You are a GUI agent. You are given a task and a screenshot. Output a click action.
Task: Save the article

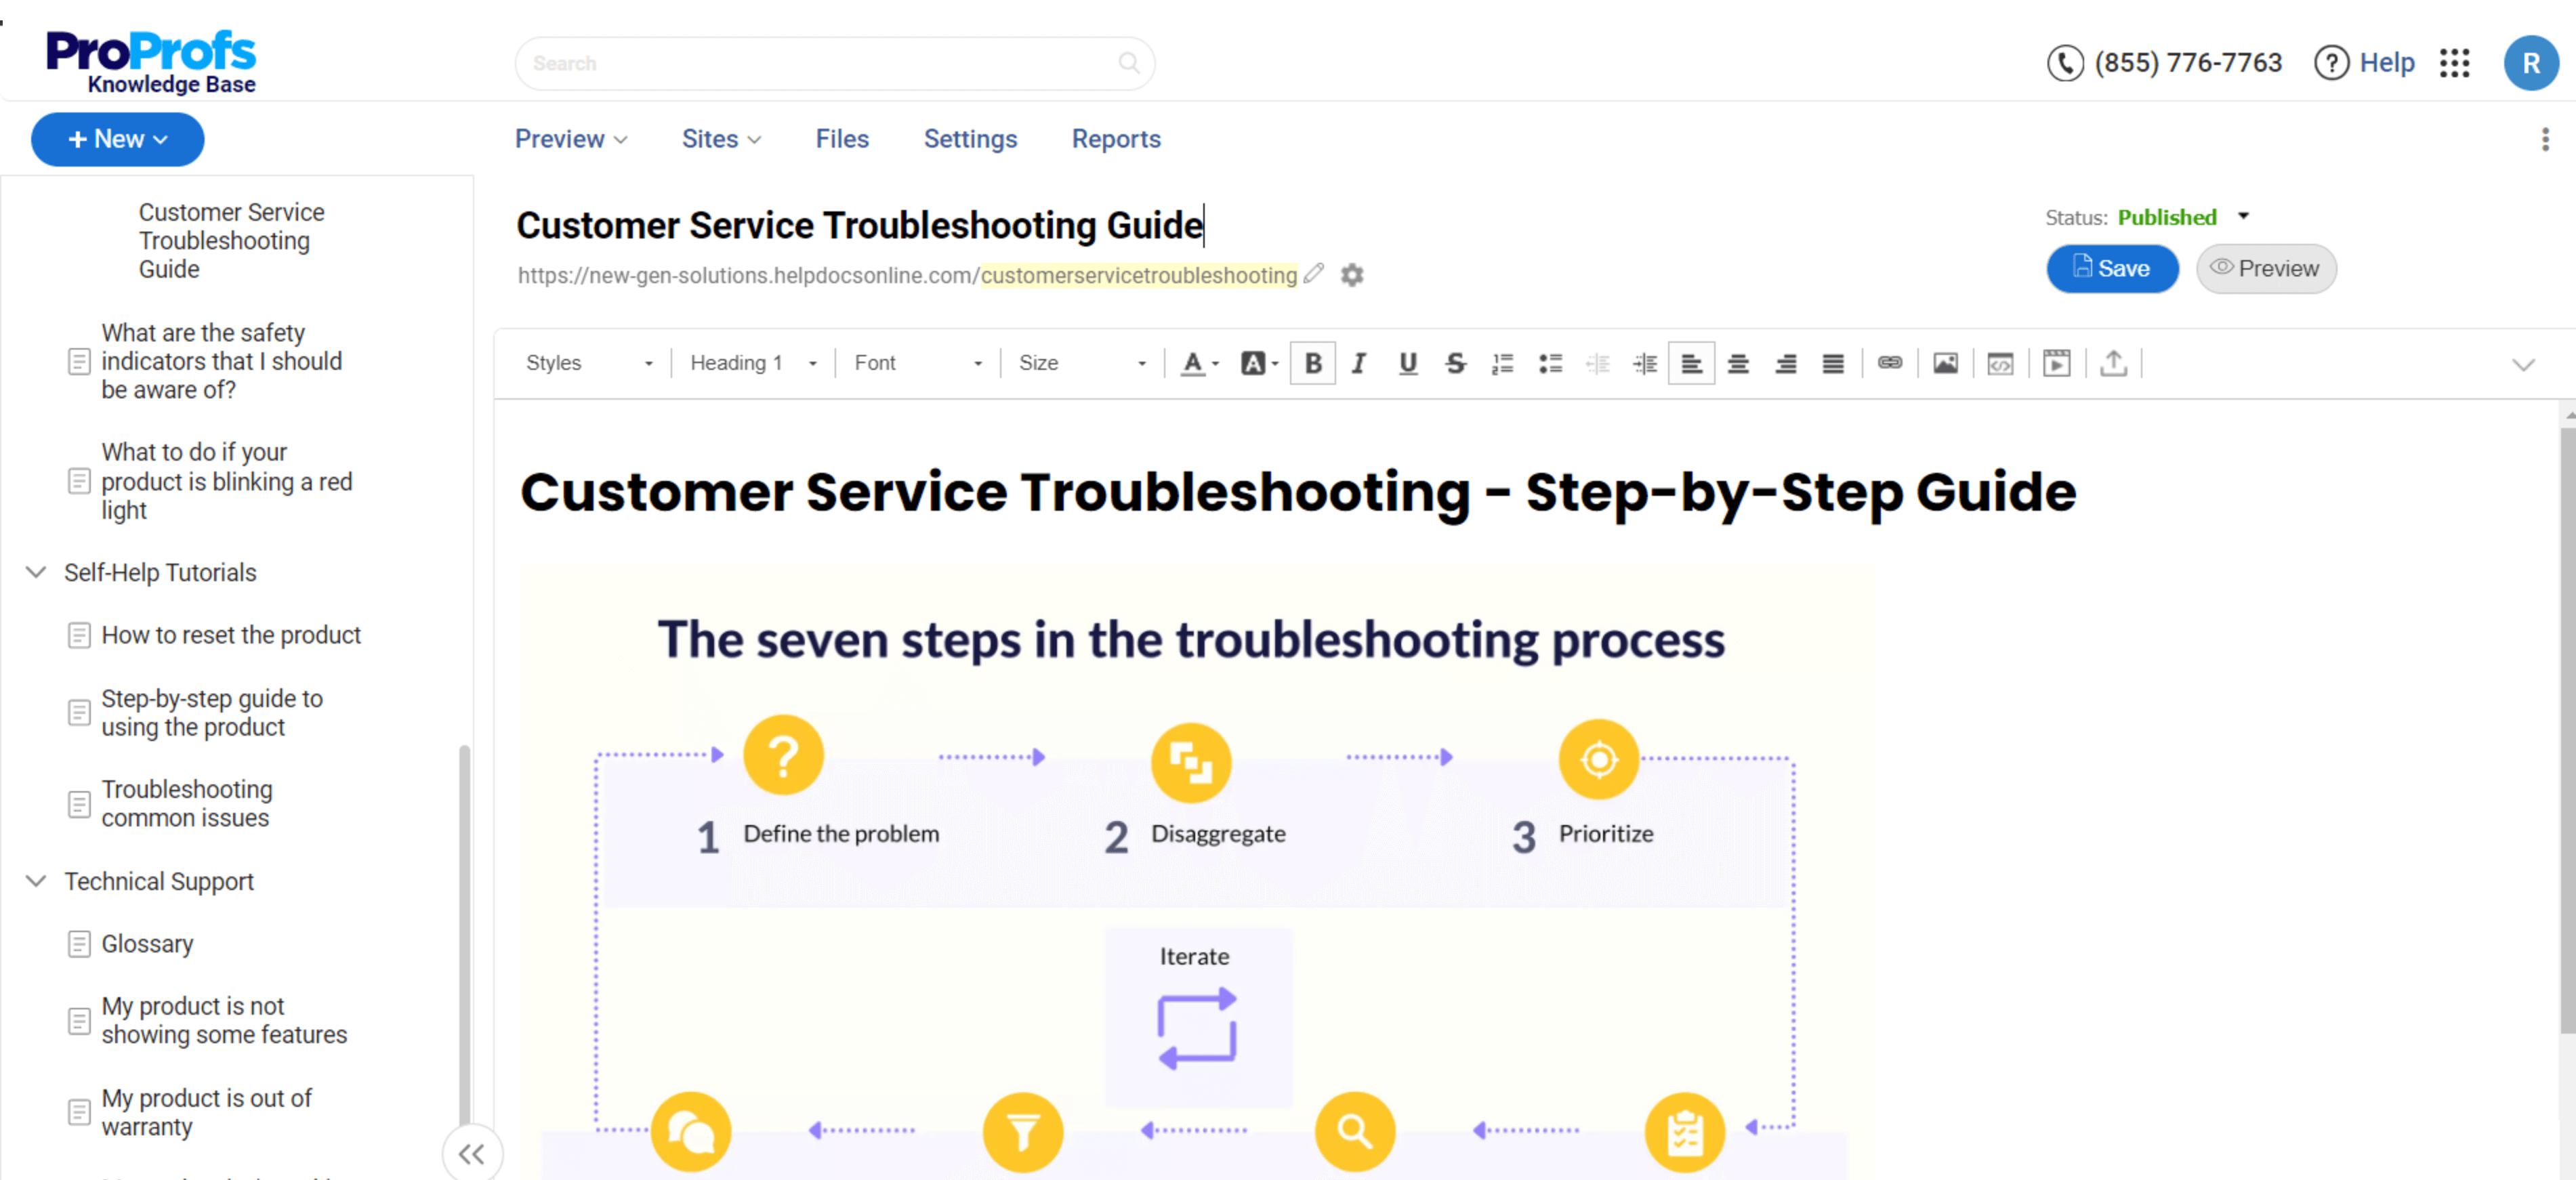[2112, 268]
